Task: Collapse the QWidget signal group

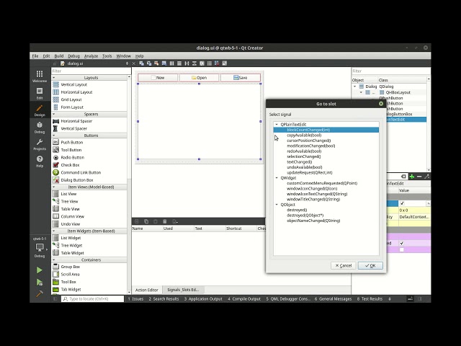Action: [277, 178]
